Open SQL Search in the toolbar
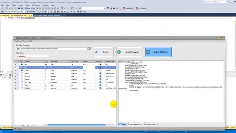Image resolution: width=236 pixels, height=133 pixels. [x=141, y=8]
